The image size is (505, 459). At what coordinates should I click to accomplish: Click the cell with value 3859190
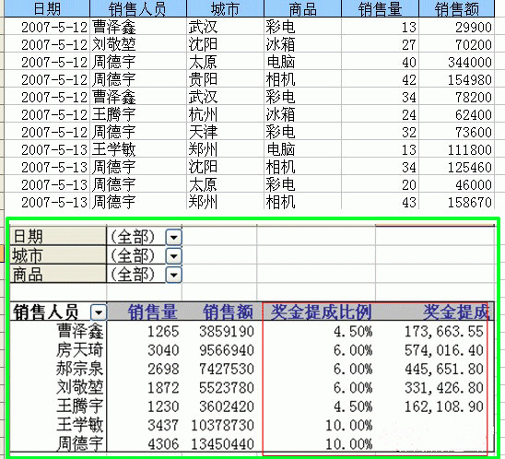(x=227, y=332)
